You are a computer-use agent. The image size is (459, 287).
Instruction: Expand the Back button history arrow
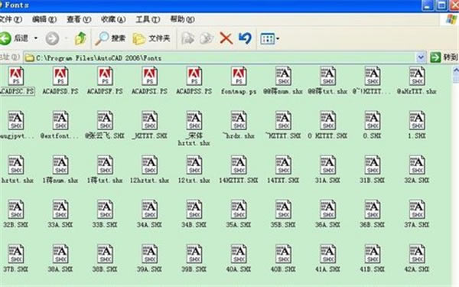click(x=36, y=38)
